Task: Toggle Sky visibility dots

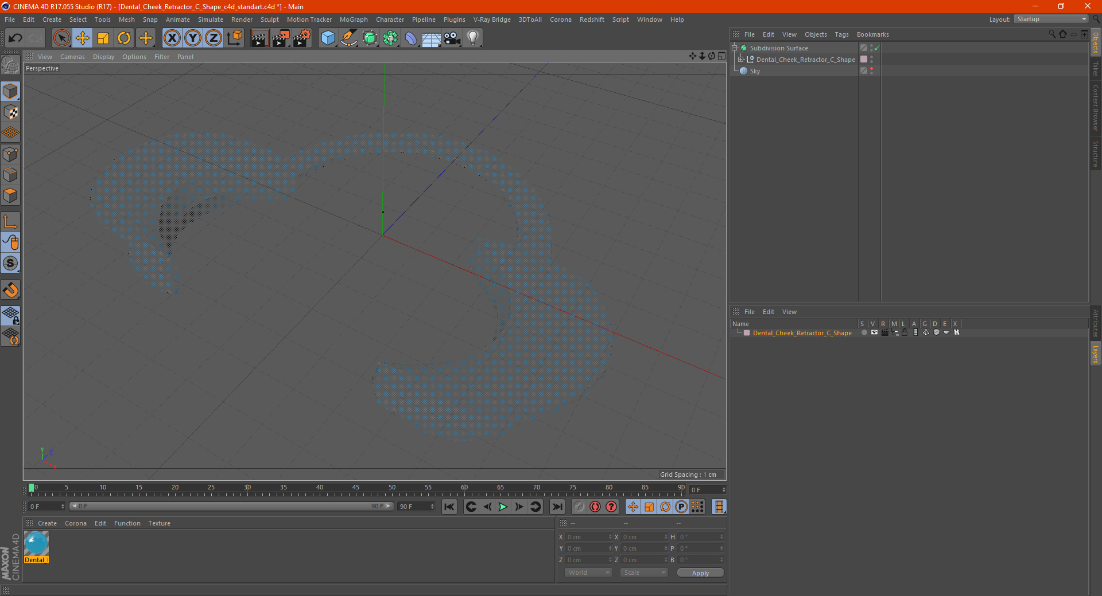Action: coord(871,70)
